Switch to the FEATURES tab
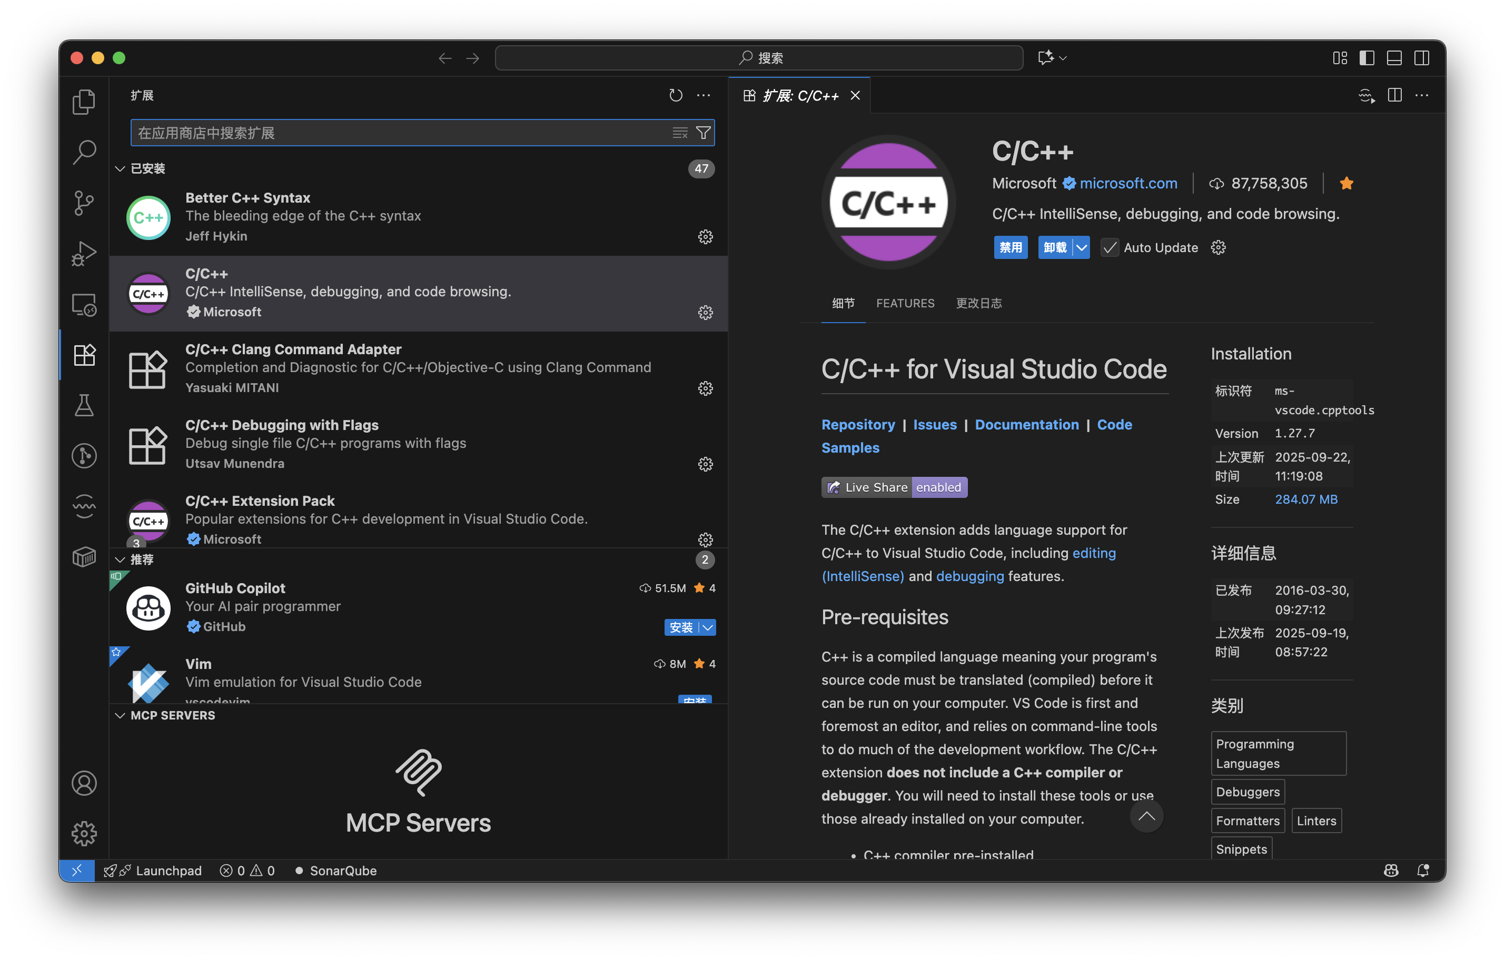The image size is (1505, 960). coord(905,303)
